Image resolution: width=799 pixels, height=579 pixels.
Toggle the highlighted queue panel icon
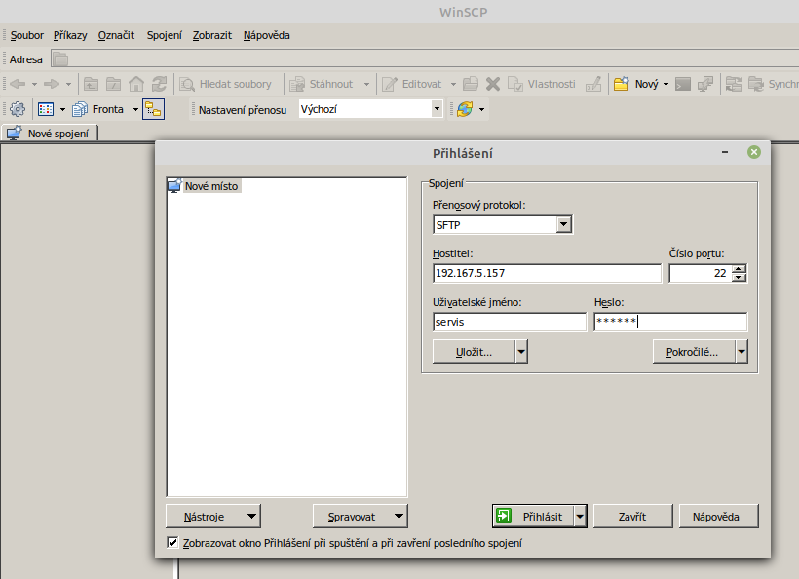pos(153,109)
